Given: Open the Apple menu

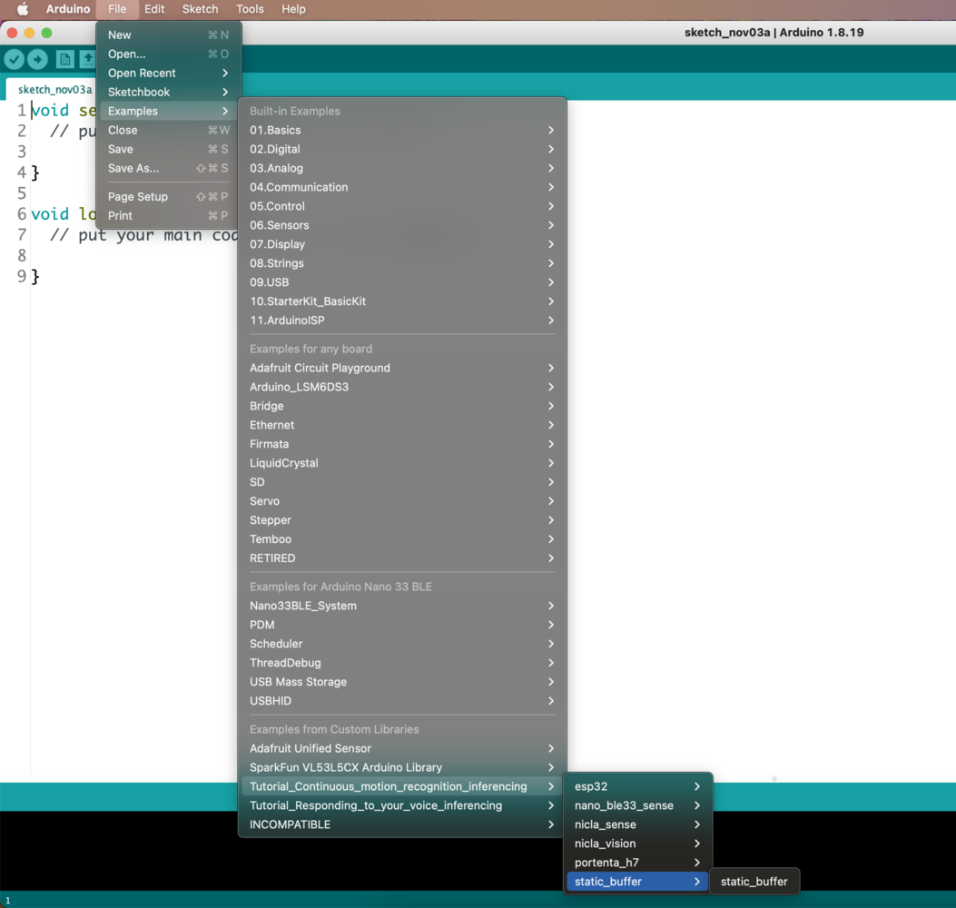Looking at the screenshot, I should pos(23,9).
